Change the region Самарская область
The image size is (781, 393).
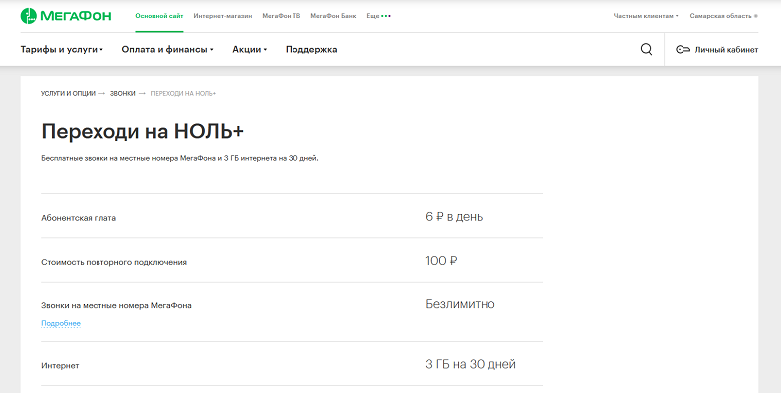coord(723,16)
